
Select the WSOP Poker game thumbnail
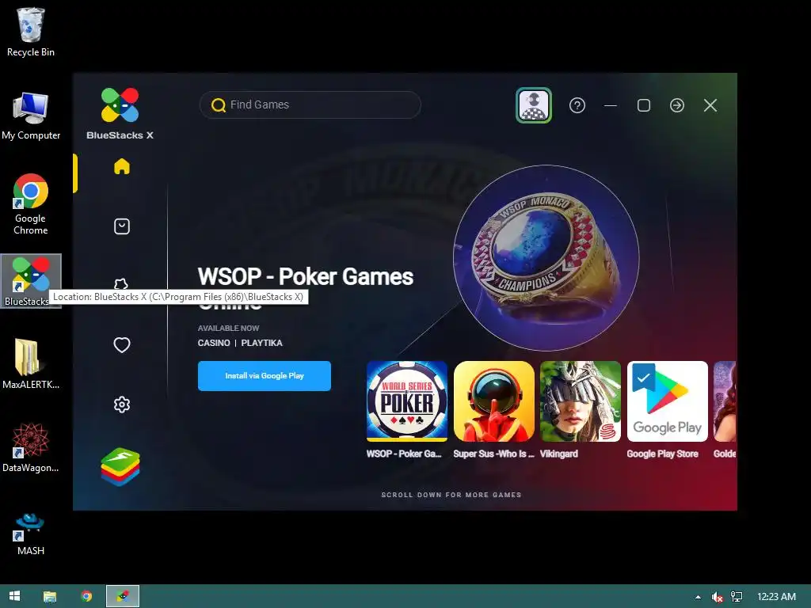(x=407, y=401)
